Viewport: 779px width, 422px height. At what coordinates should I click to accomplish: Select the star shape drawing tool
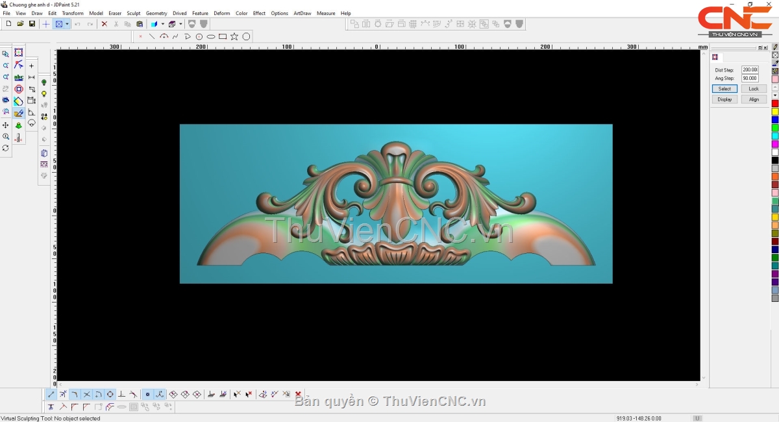(234, 36)
